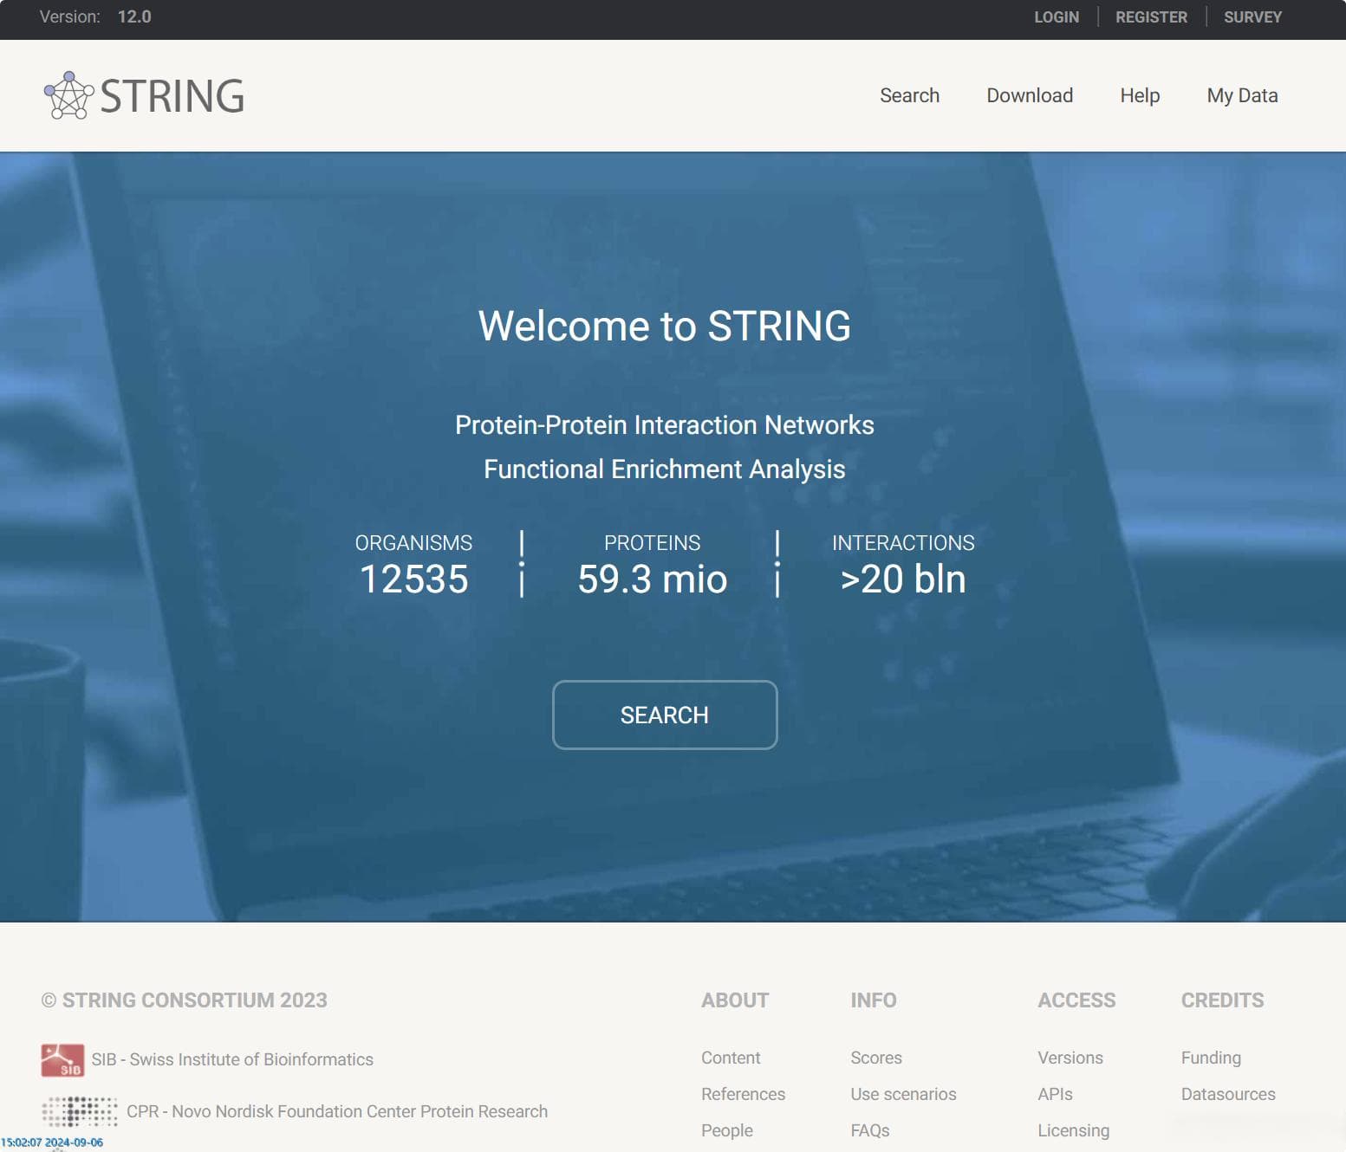Open the Download menu item

[x=1030, y=95]
